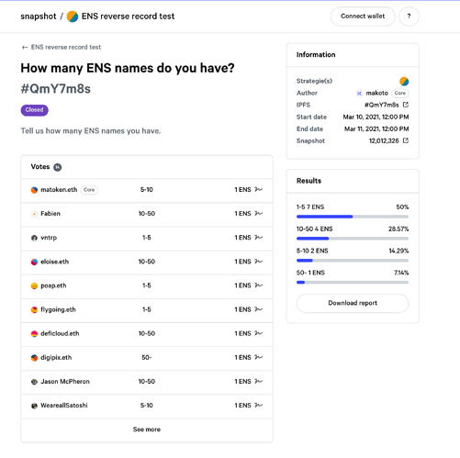Click the back arrow to ENS reverse record test
This screenshot has height=458, width=460.
25,48
